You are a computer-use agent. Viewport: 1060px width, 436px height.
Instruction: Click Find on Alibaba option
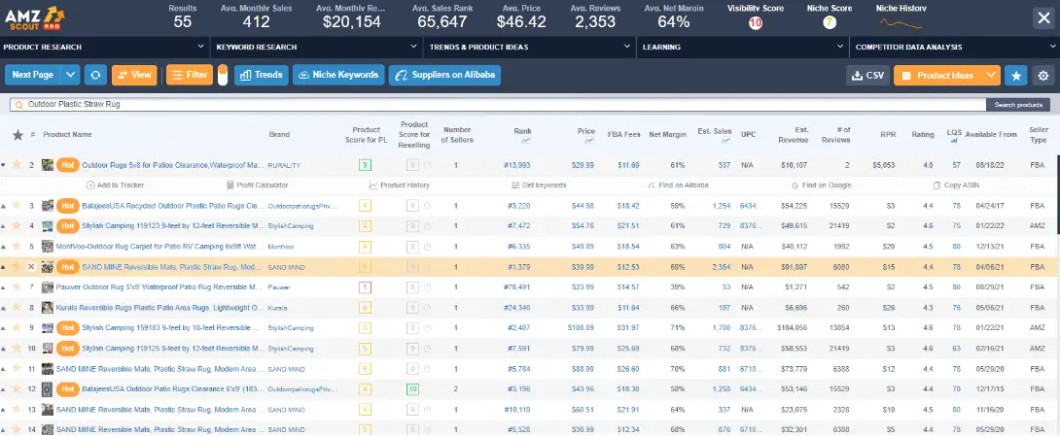(x=678, y=184)
